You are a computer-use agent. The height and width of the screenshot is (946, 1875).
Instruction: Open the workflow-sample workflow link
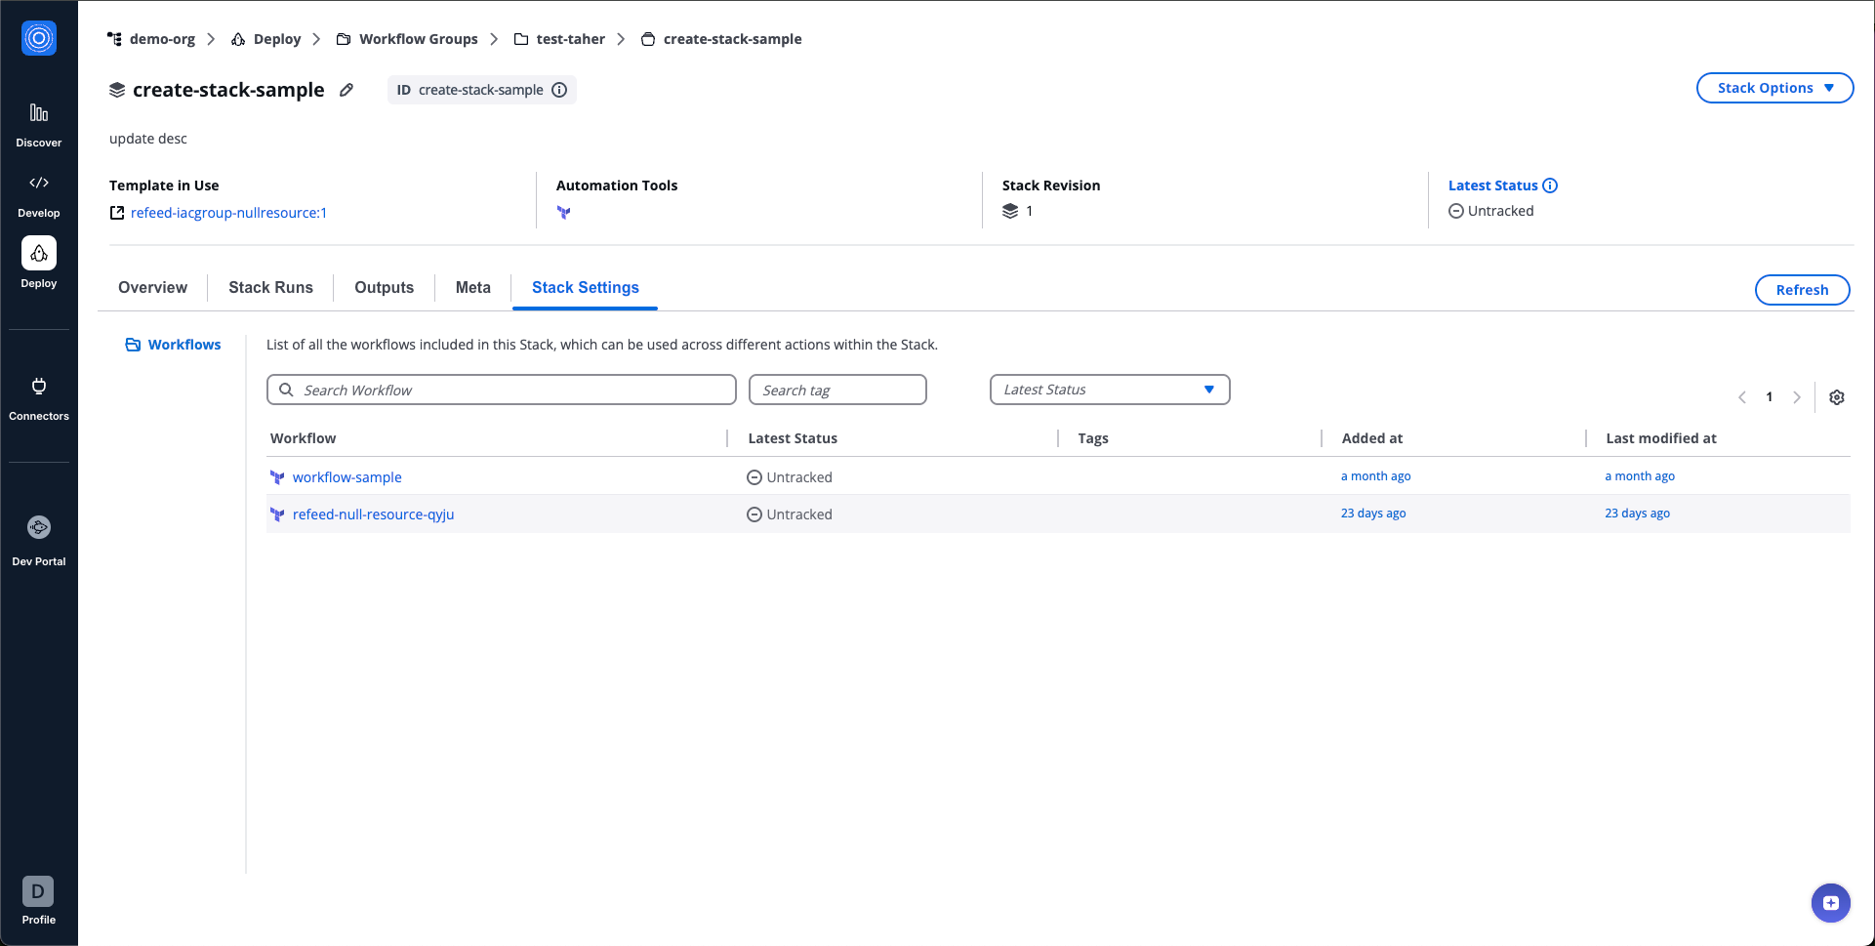click(346, 476)
